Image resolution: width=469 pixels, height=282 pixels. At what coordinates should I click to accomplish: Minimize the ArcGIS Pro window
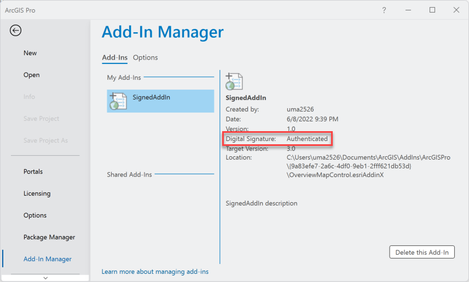click(x=408, y=10)
